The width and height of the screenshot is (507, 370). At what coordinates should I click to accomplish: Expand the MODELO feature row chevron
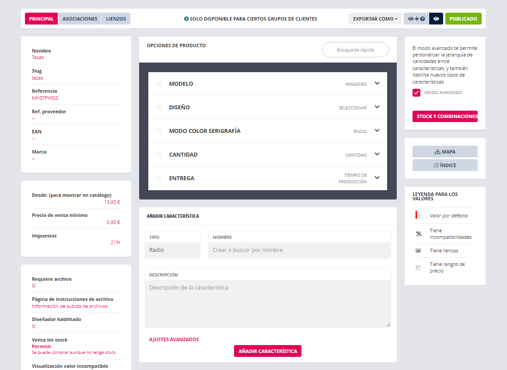pos(377,84)
